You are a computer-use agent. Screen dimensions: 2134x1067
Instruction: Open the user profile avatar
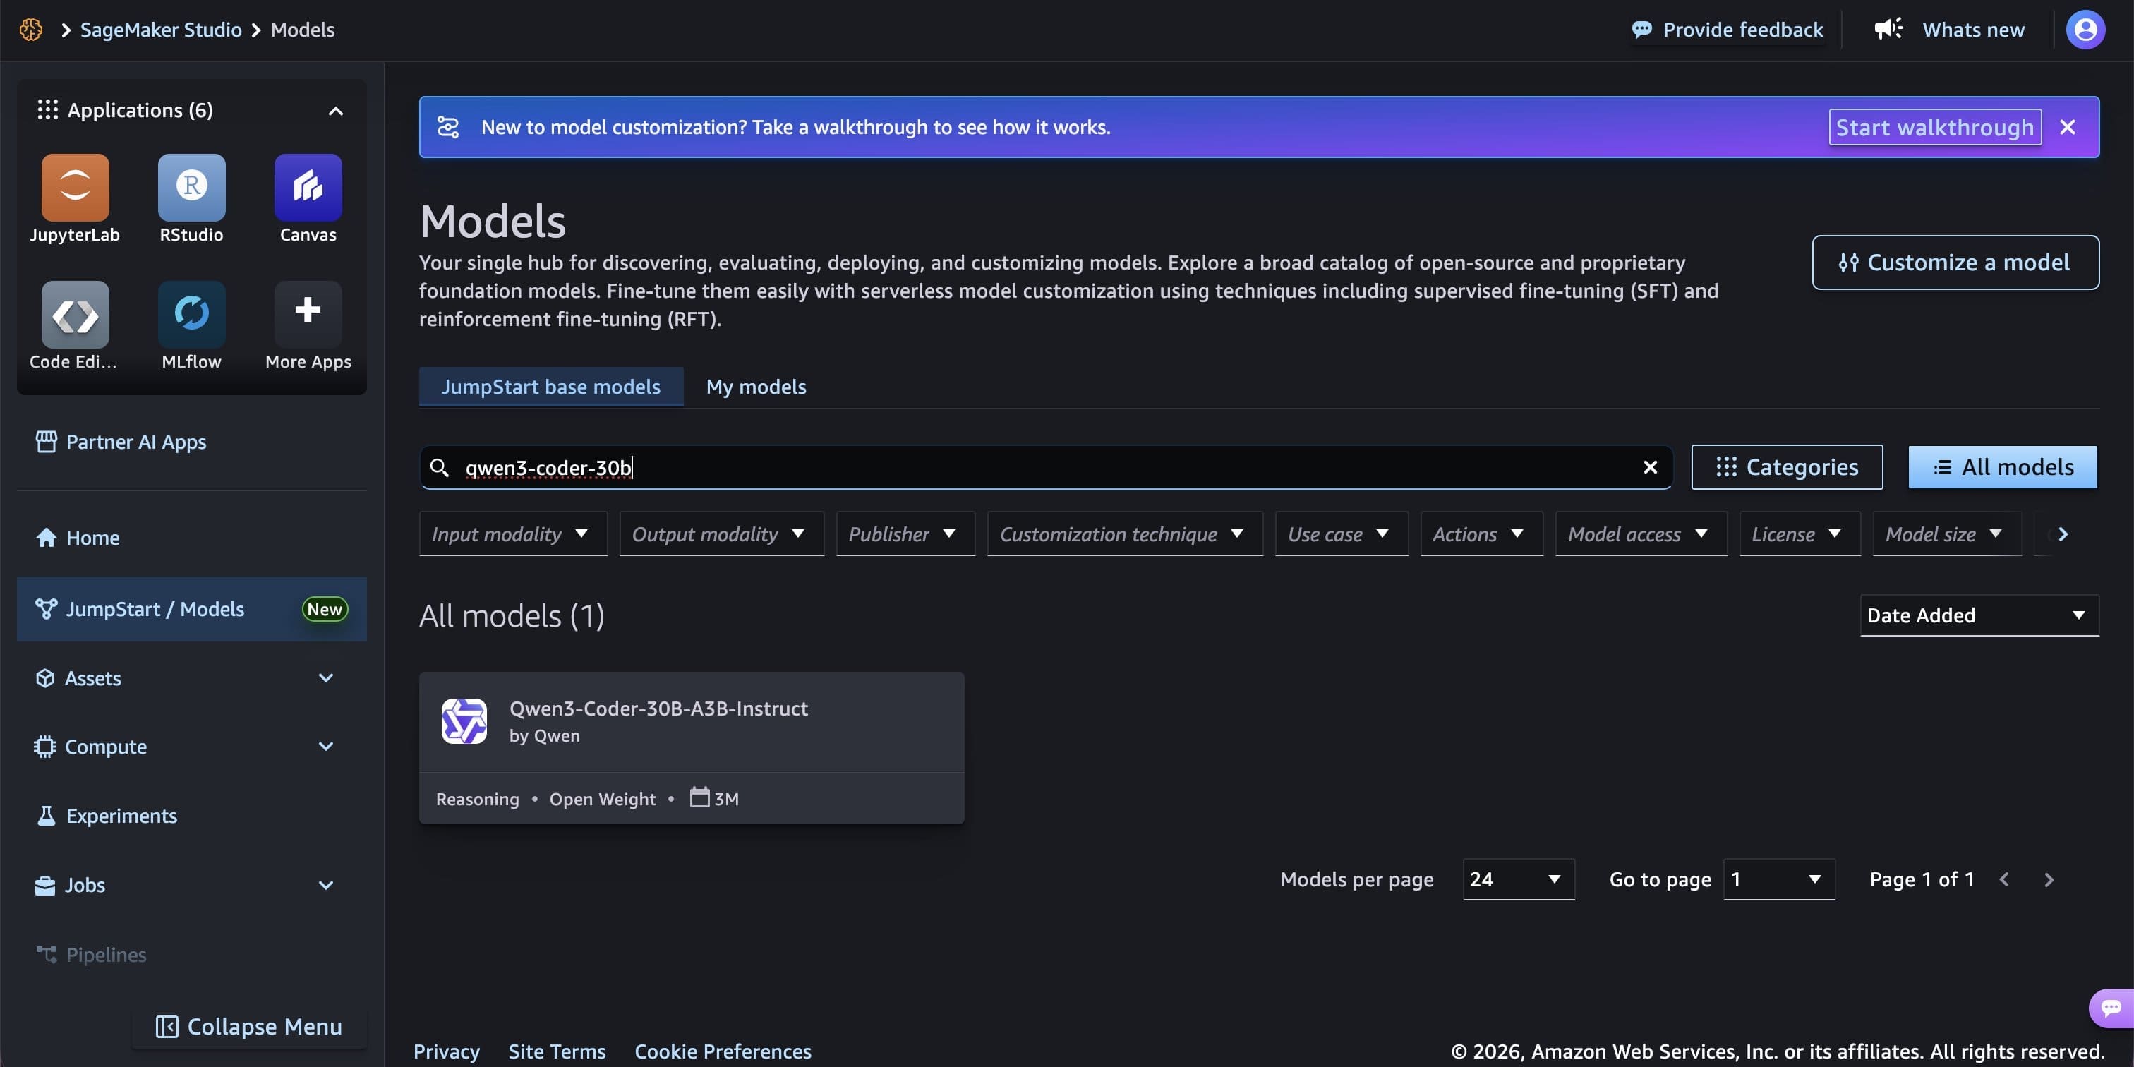(x=2085, y=30)
